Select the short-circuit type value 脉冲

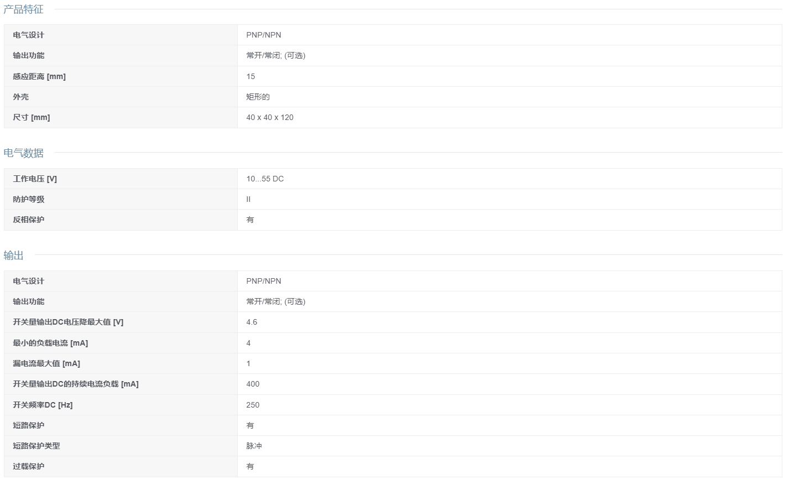click(254, 446)
